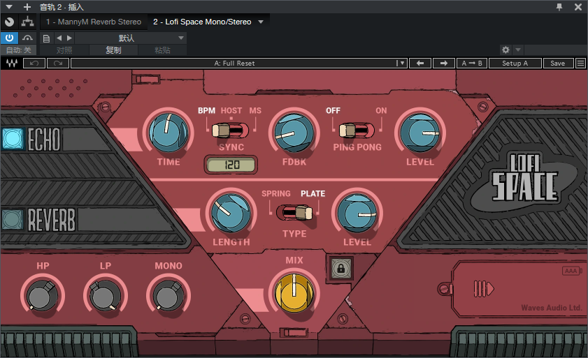This screenshot has width=588, height=358.
Task: Open the A: Full Reset preset menu
Action: point(238,64)
